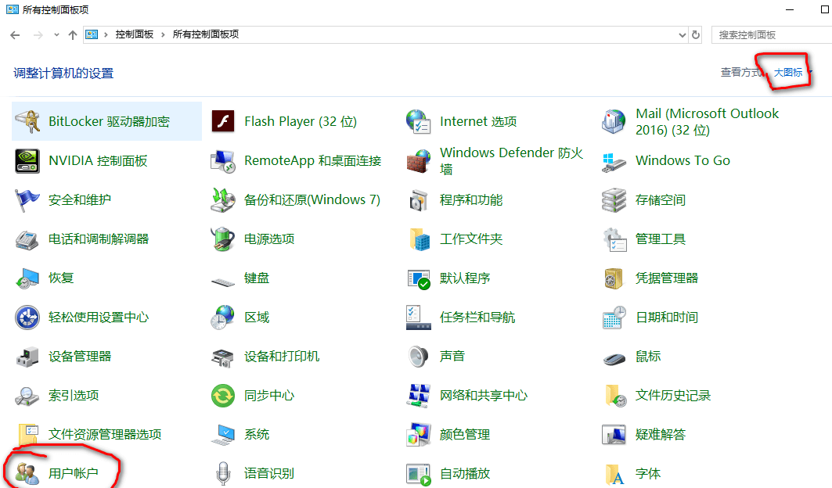Viewport: 832px width, 488px height.
Task: Open the Flash Player (32 位) icon
Action: click(223, 121)
